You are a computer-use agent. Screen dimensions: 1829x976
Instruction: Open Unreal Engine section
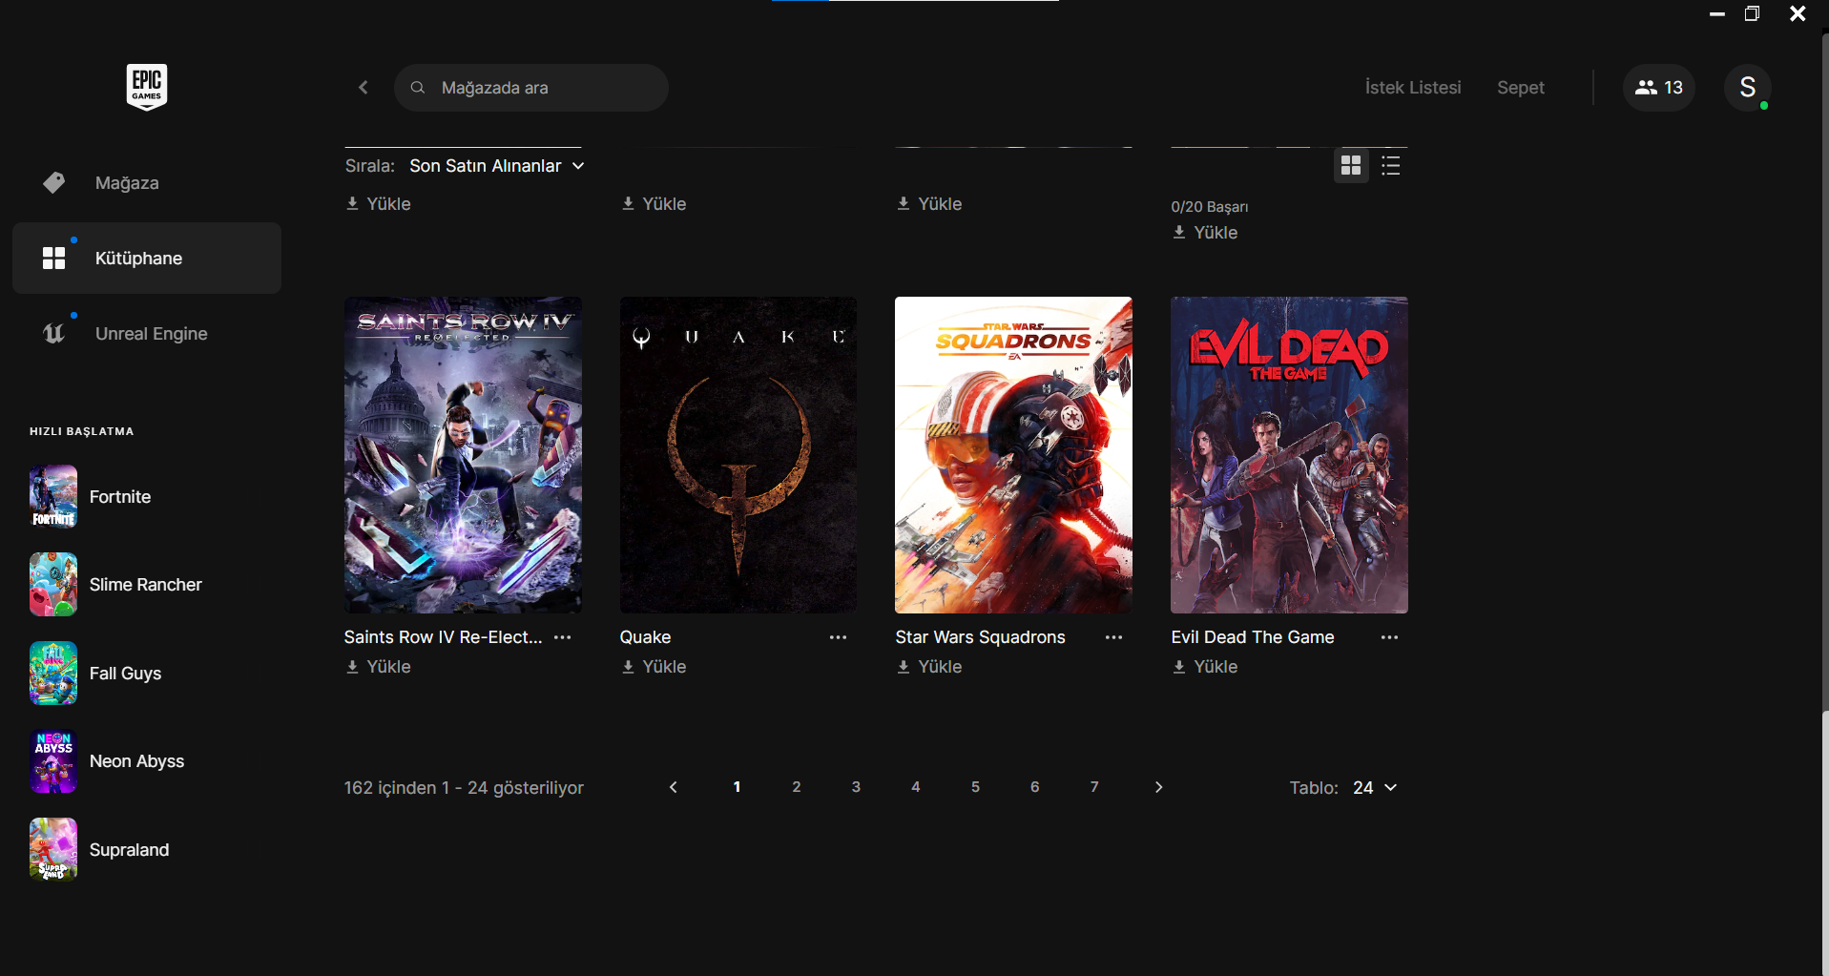point(147,334)
